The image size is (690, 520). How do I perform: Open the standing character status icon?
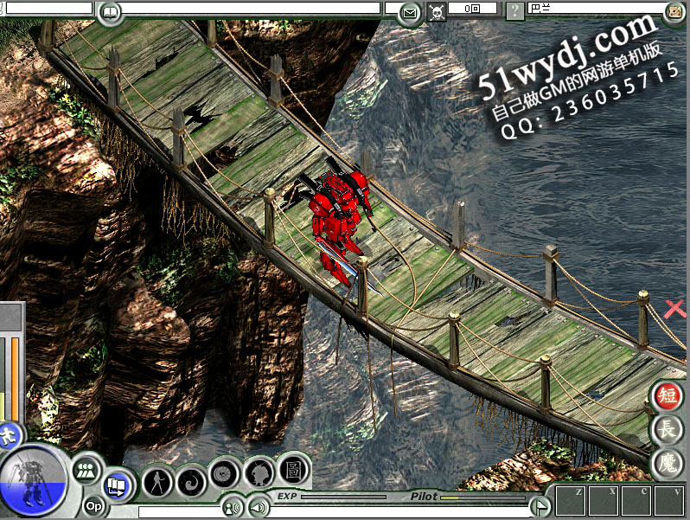(x=157, y=482)
